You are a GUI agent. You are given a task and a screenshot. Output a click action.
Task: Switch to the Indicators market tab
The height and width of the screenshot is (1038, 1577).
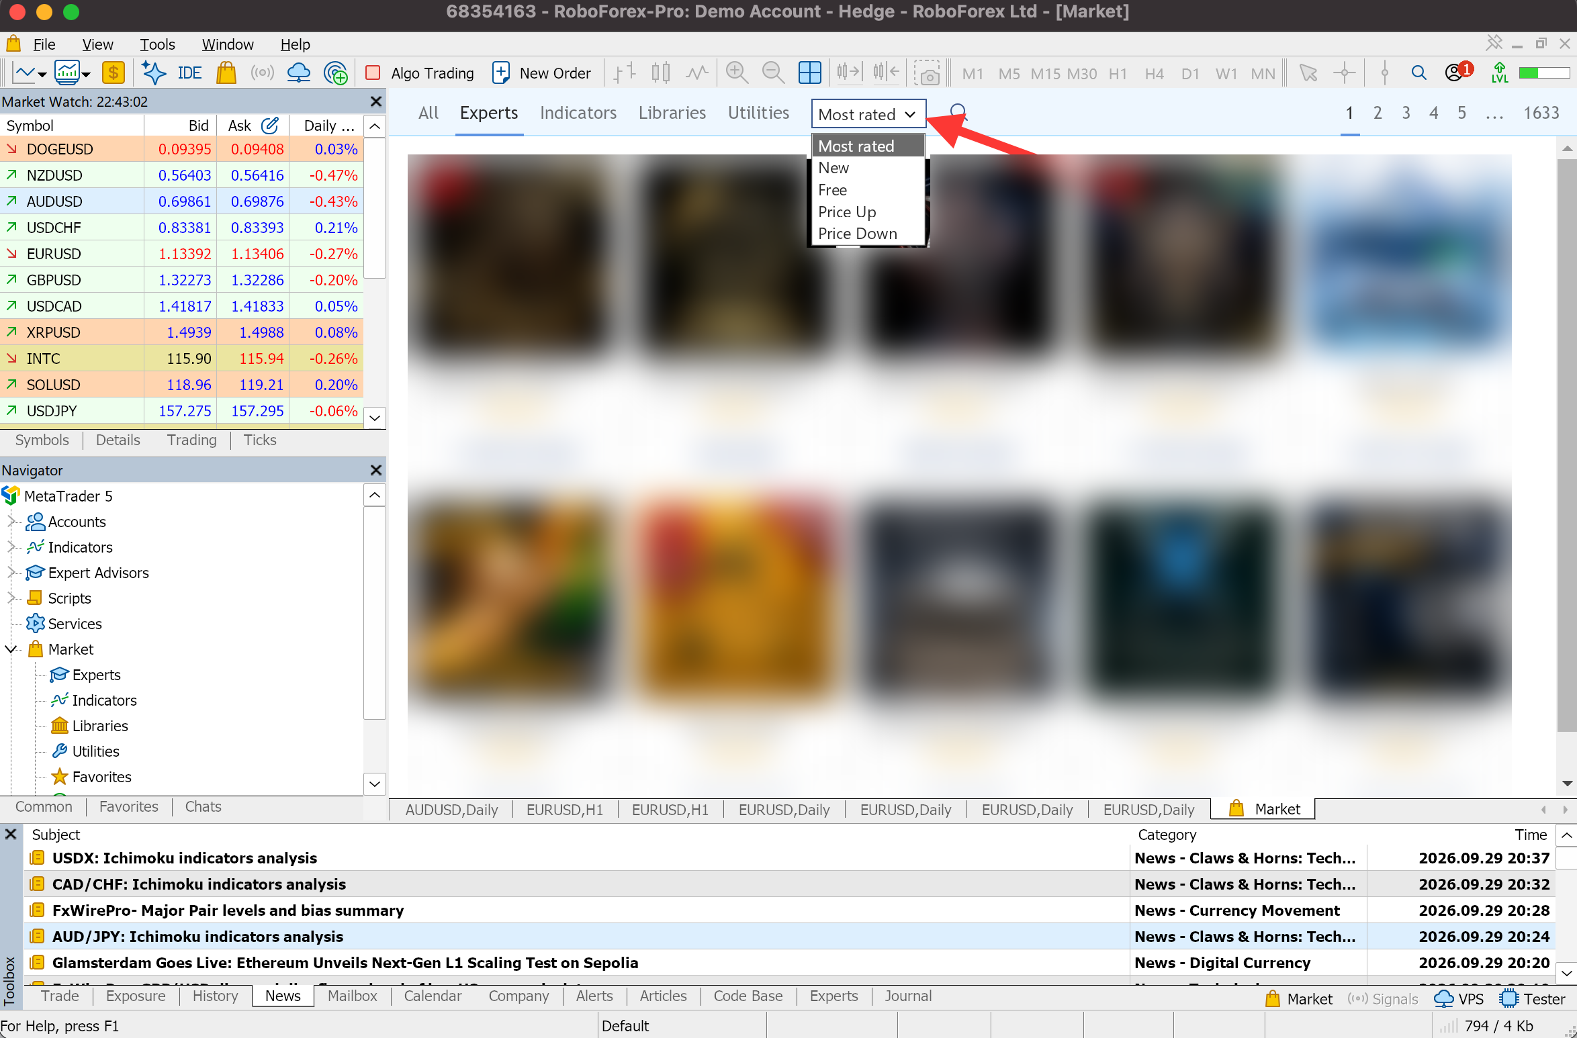[578, 113]
